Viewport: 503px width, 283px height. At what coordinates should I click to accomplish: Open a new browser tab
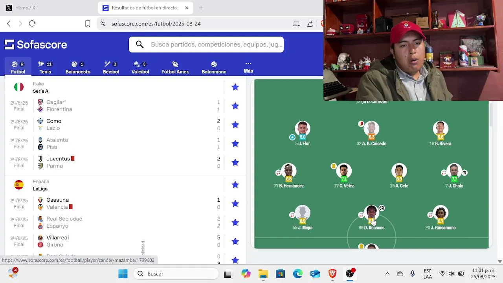click(x=201, y=8)
